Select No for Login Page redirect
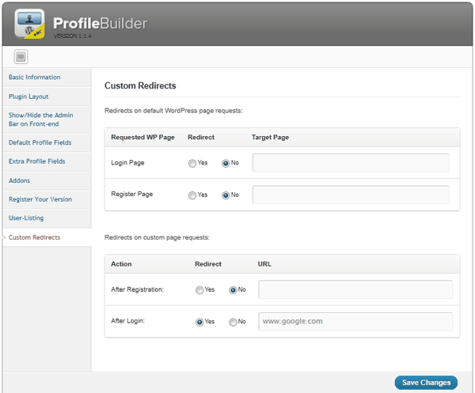The width and height of the screenshot is (475, 393). pyautogui.click(x=226, y=164)
